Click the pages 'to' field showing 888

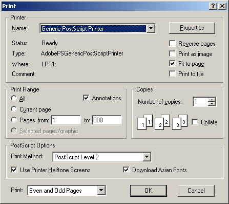pyautogui.click(x=107, y=120)
